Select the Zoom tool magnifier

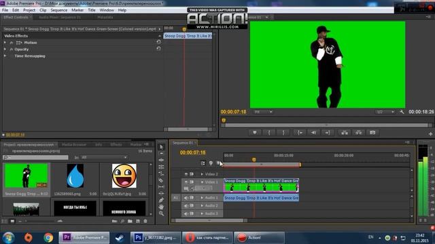[162, 213]
